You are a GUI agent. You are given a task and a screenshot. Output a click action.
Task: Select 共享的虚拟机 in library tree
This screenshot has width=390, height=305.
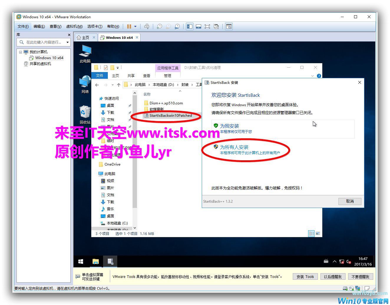pyautogui.click(x=37, y=64)
